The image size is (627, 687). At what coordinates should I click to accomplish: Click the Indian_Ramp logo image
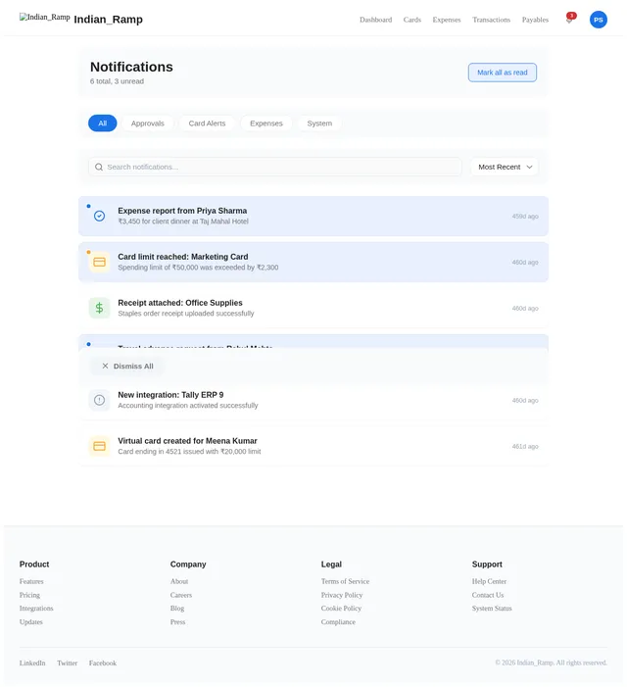(x=45, y=17)
